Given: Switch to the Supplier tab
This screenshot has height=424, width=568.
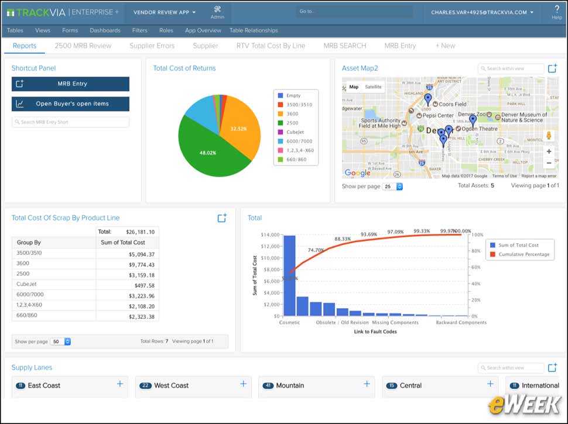Looking at the screenshot, I should [206, 46].
